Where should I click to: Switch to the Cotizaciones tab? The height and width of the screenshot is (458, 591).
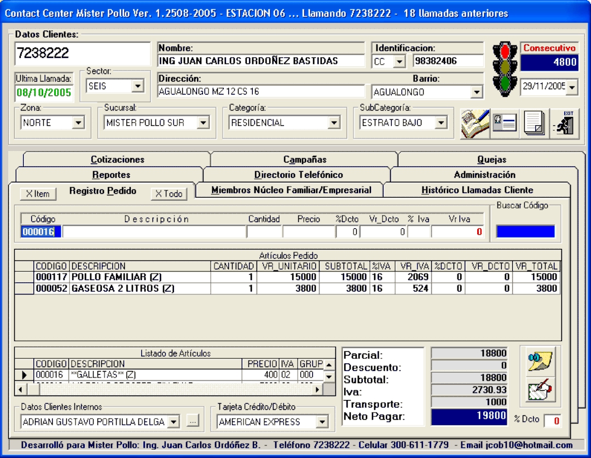[117, 160]
